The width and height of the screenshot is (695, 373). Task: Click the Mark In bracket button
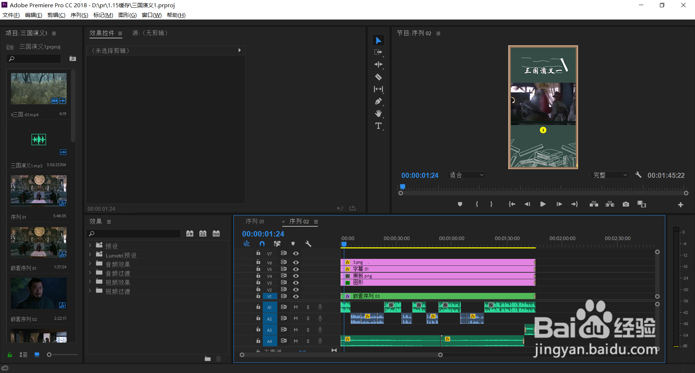pos(477,204)
